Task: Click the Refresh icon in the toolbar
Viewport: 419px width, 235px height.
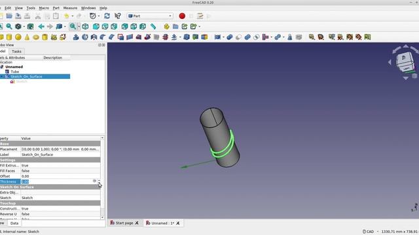Action: pyautogui.click(x=107, y=16)
